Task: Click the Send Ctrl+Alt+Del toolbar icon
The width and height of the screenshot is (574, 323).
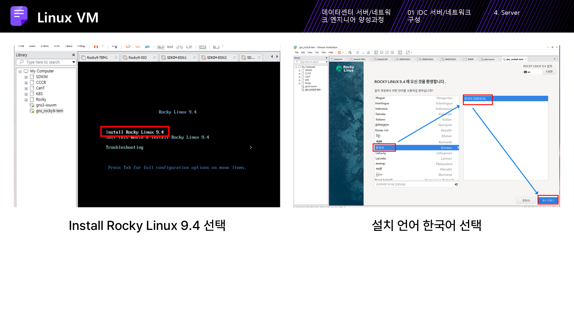Action: 350,52
